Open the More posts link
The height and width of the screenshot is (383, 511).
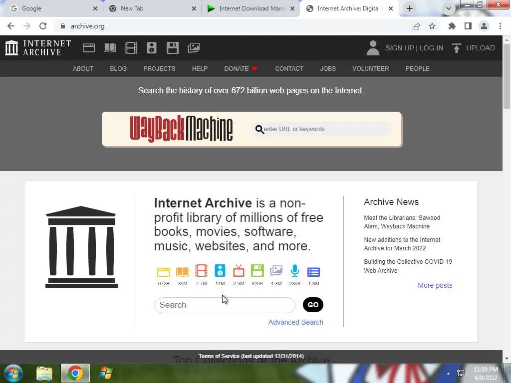(435, 285)
